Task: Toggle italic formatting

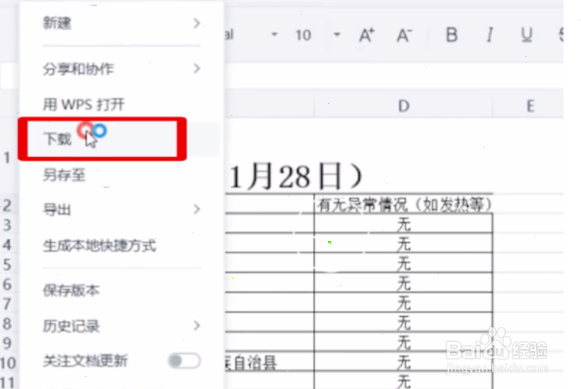Action: tap(490, 35)
